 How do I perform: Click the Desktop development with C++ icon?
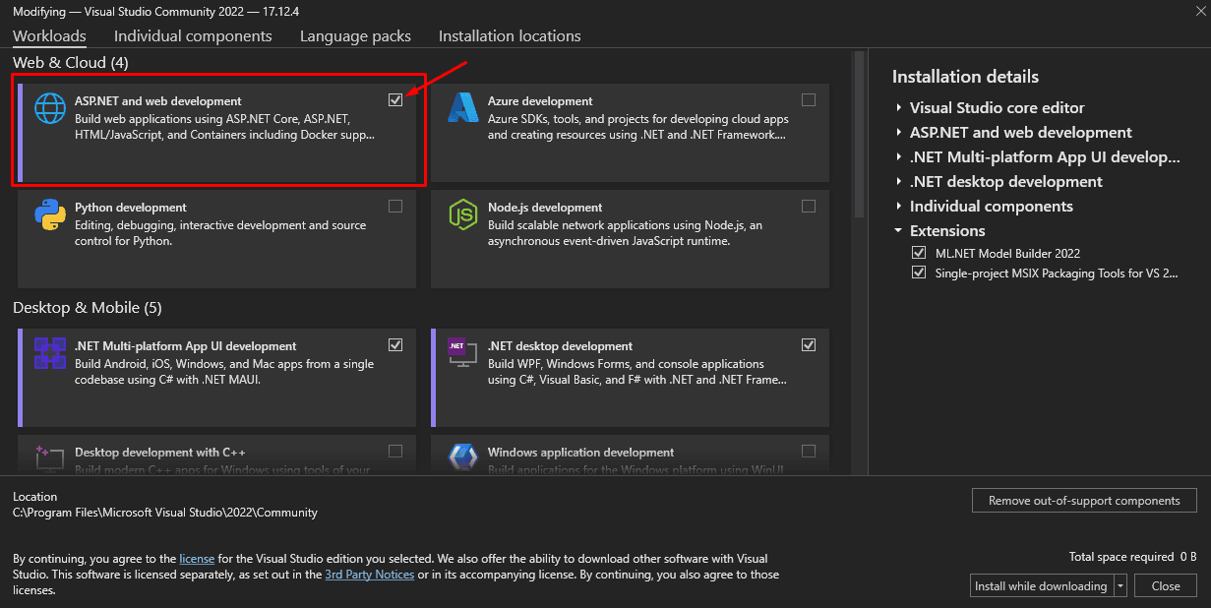coord(49,458)
